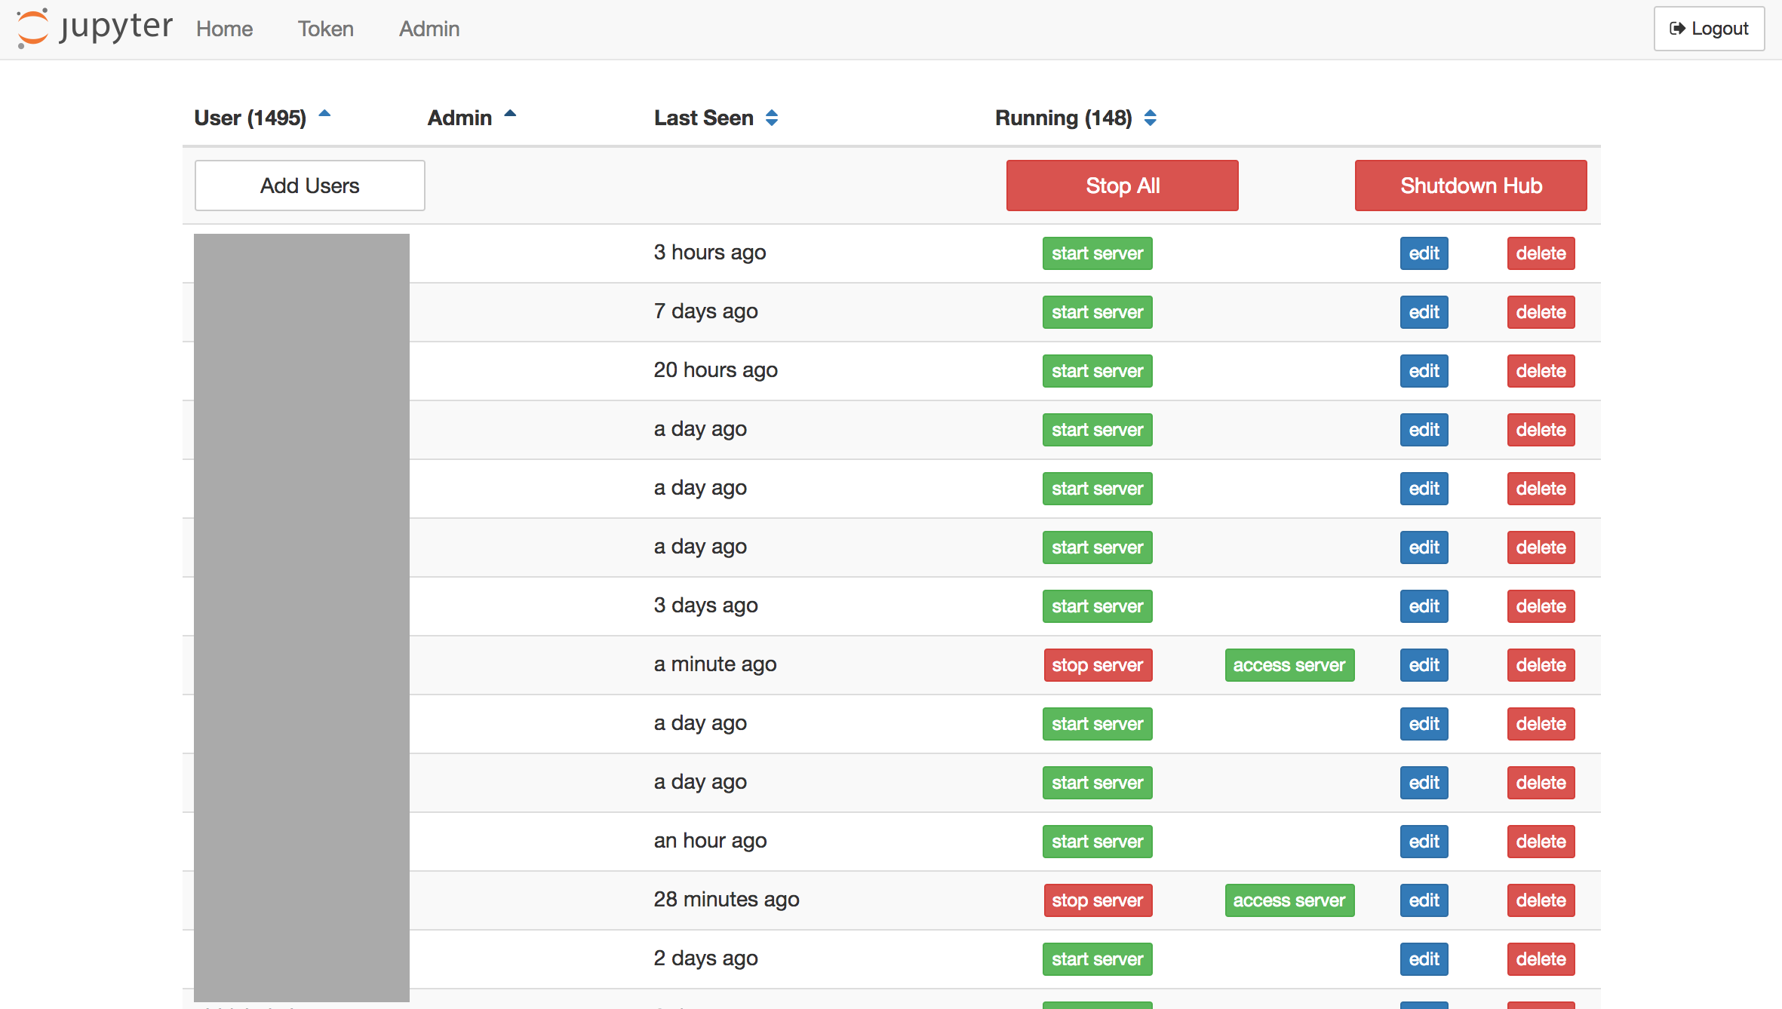Screen dimensions: 1782x1009
Task: Click Add Users button
Action: pos(309,185)
